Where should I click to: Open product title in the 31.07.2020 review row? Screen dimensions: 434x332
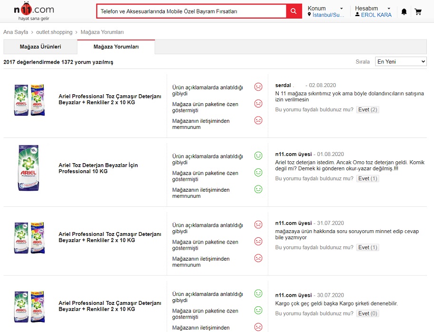tap(110, 237)
